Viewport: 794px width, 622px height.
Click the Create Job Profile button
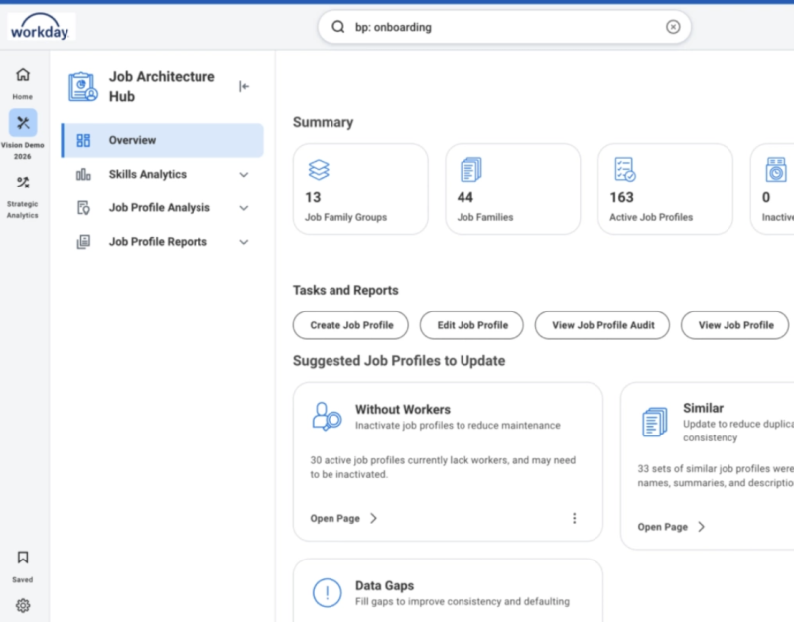350,325
